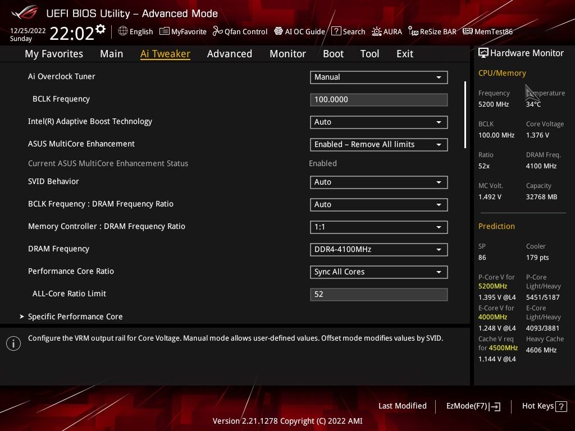Click the yellow 4500MHz cache target
The height and width of the screenshot is (431, 575).
coord(503,348)
